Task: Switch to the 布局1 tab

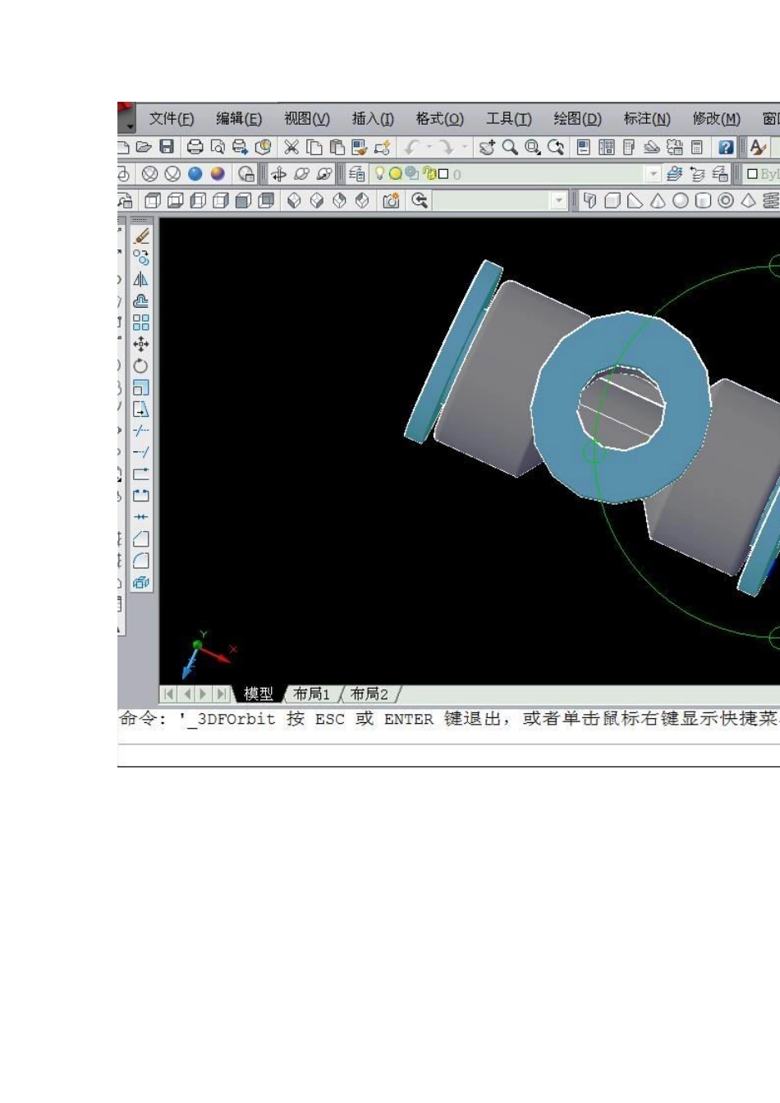Action: coord(311,694)
